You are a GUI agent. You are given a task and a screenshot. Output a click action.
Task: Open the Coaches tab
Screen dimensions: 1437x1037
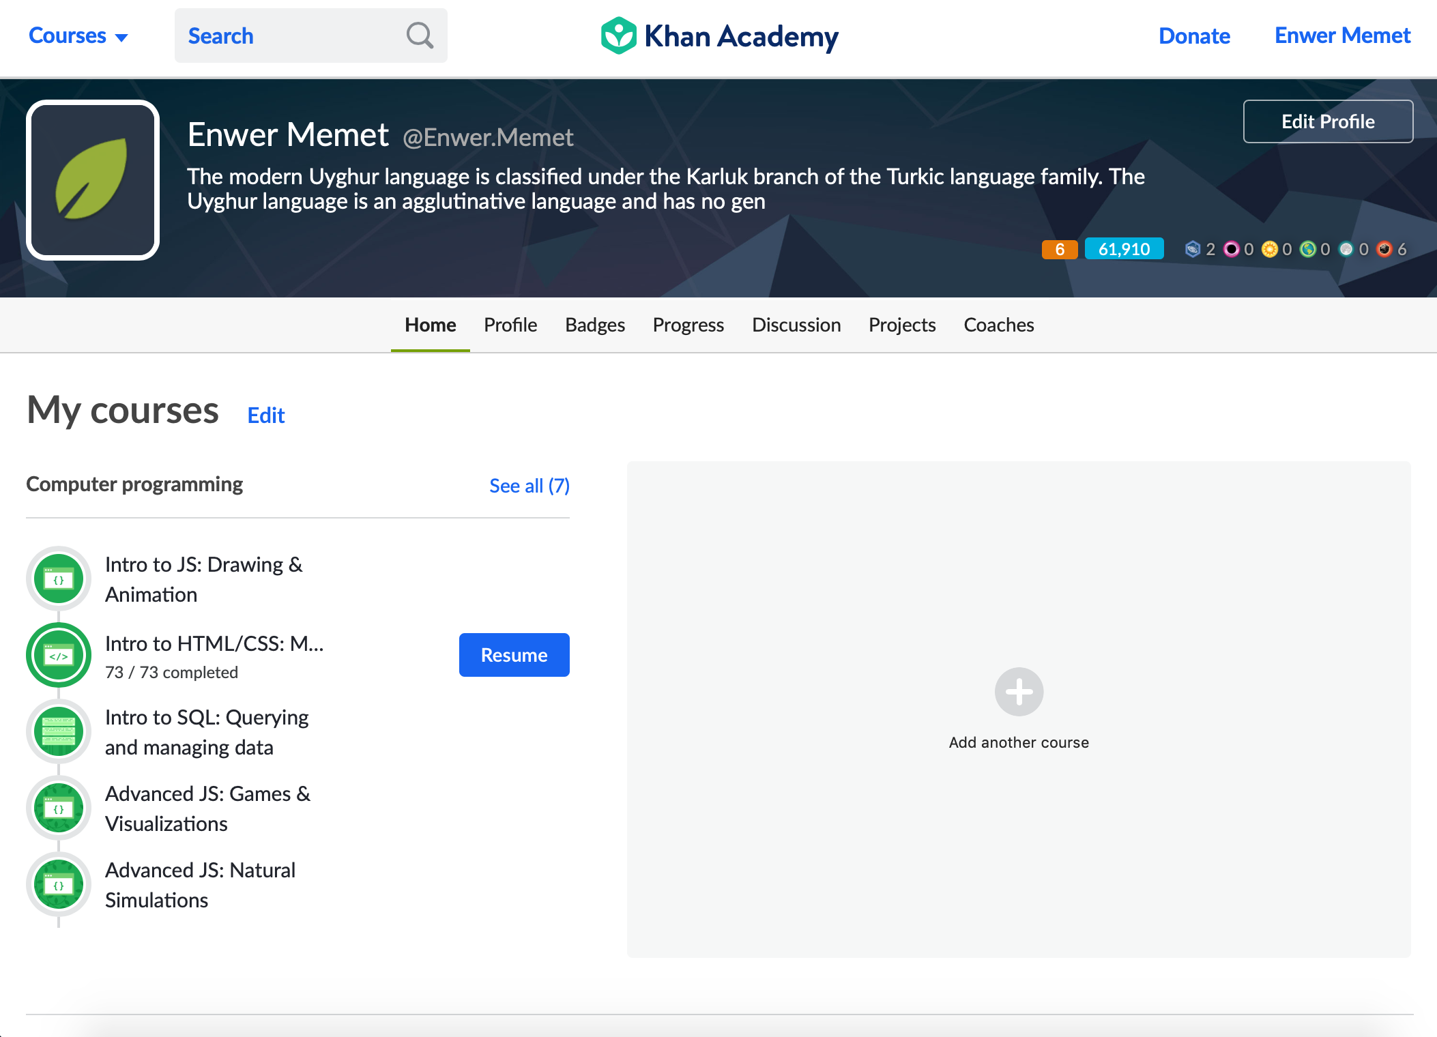999,325
